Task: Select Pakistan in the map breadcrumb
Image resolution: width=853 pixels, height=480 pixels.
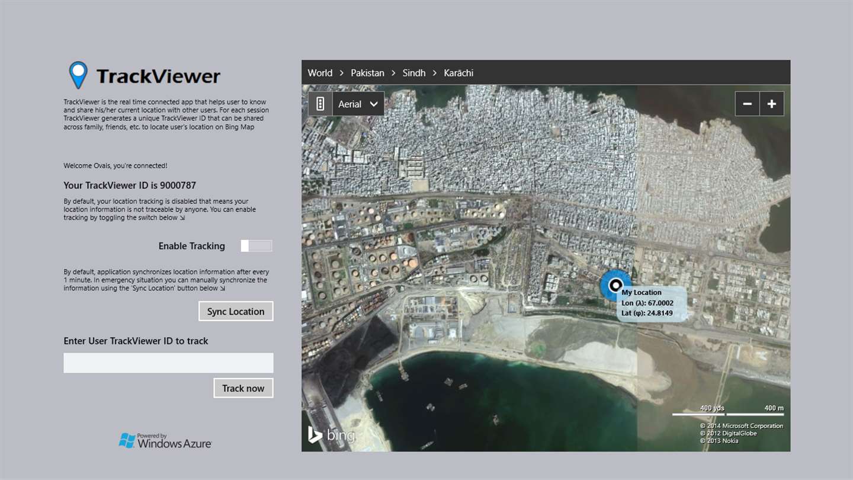Action: coord(367,73)
